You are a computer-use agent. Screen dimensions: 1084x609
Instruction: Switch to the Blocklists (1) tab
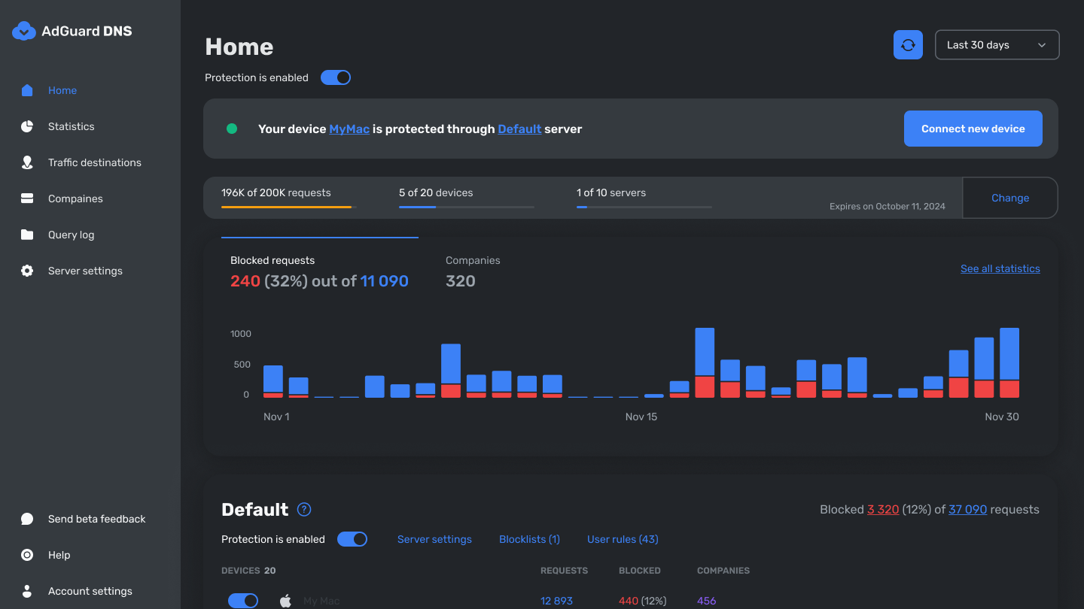point(529,539)
